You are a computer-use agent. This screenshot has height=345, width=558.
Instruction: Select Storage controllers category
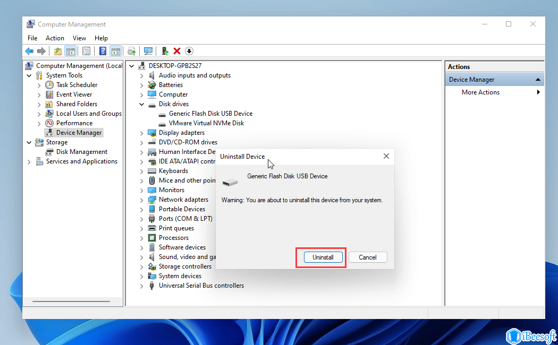(x=185, y=267)
